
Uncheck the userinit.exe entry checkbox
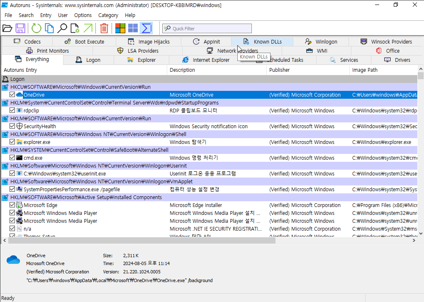[12, 173]
